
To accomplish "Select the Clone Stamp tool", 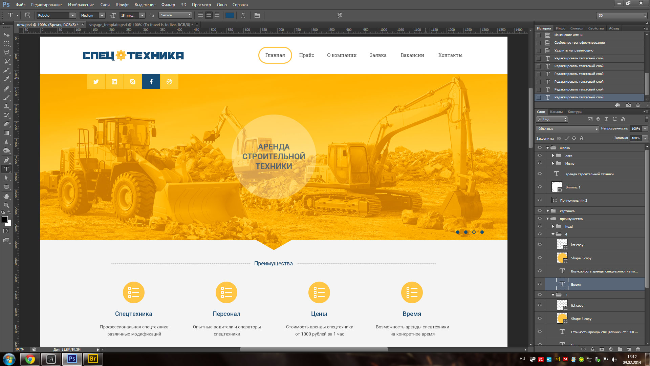I will click(6, 106).
